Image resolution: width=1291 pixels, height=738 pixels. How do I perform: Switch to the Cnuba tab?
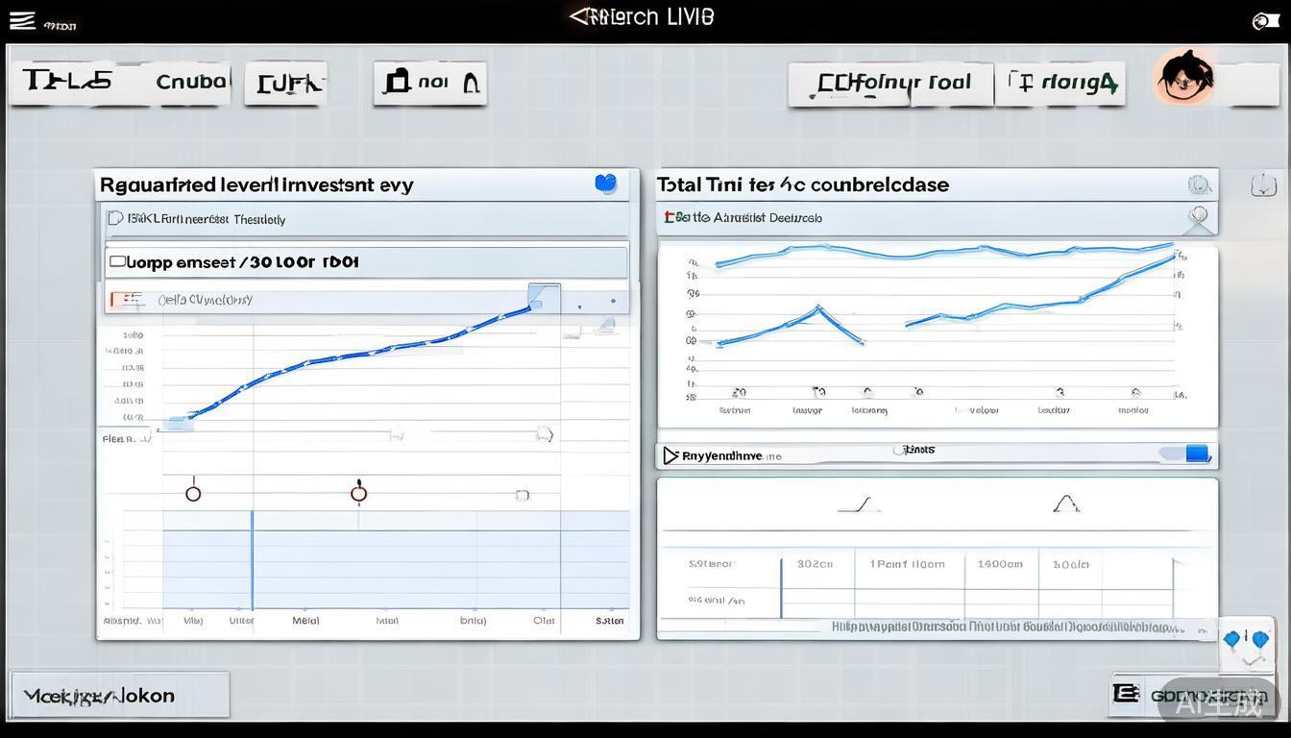190,82
